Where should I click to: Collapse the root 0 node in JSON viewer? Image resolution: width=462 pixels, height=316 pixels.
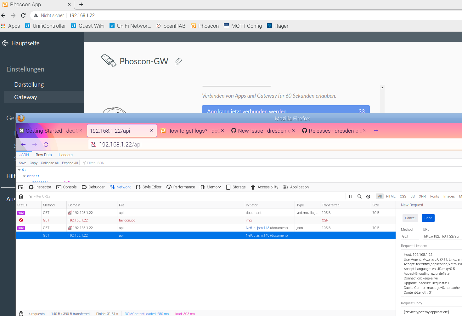click(x=19, y=169)
